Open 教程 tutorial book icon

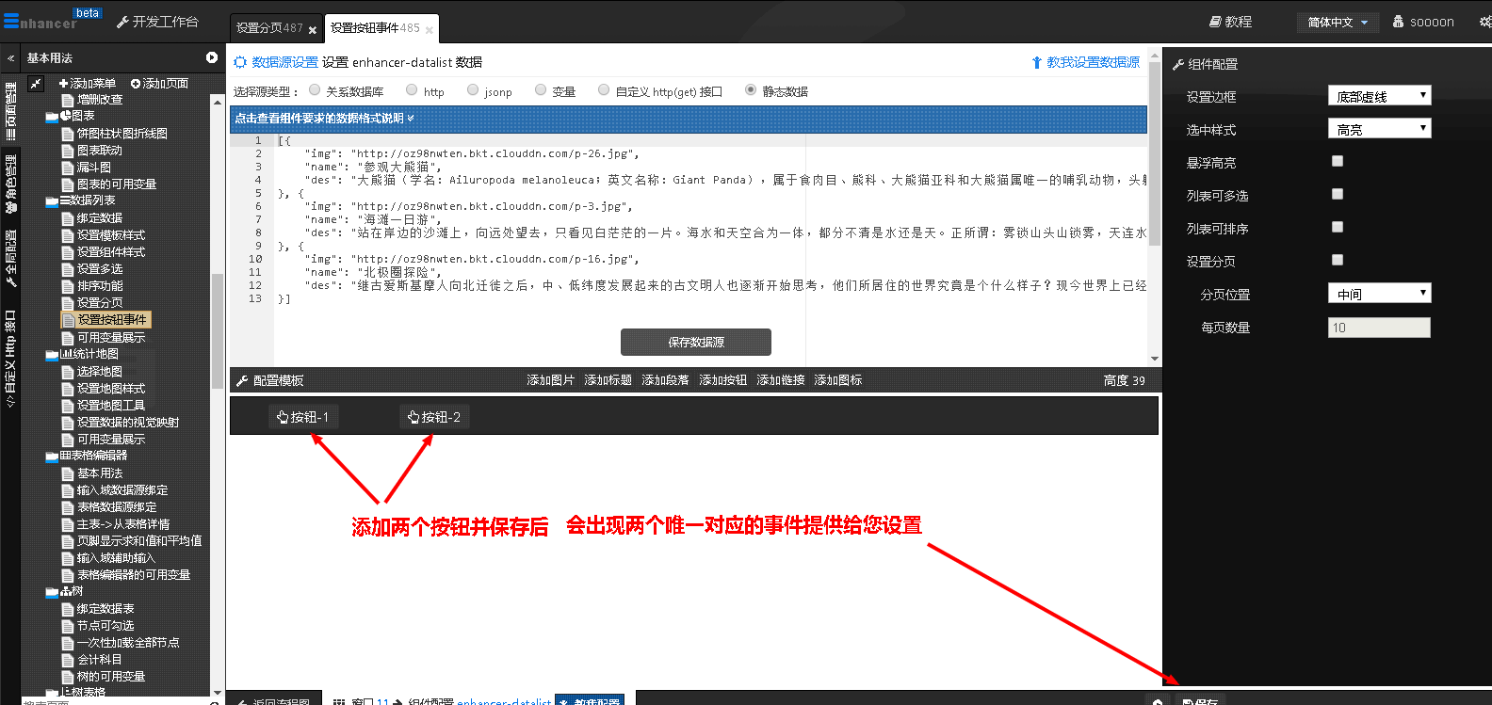[x=1215, y=22]
